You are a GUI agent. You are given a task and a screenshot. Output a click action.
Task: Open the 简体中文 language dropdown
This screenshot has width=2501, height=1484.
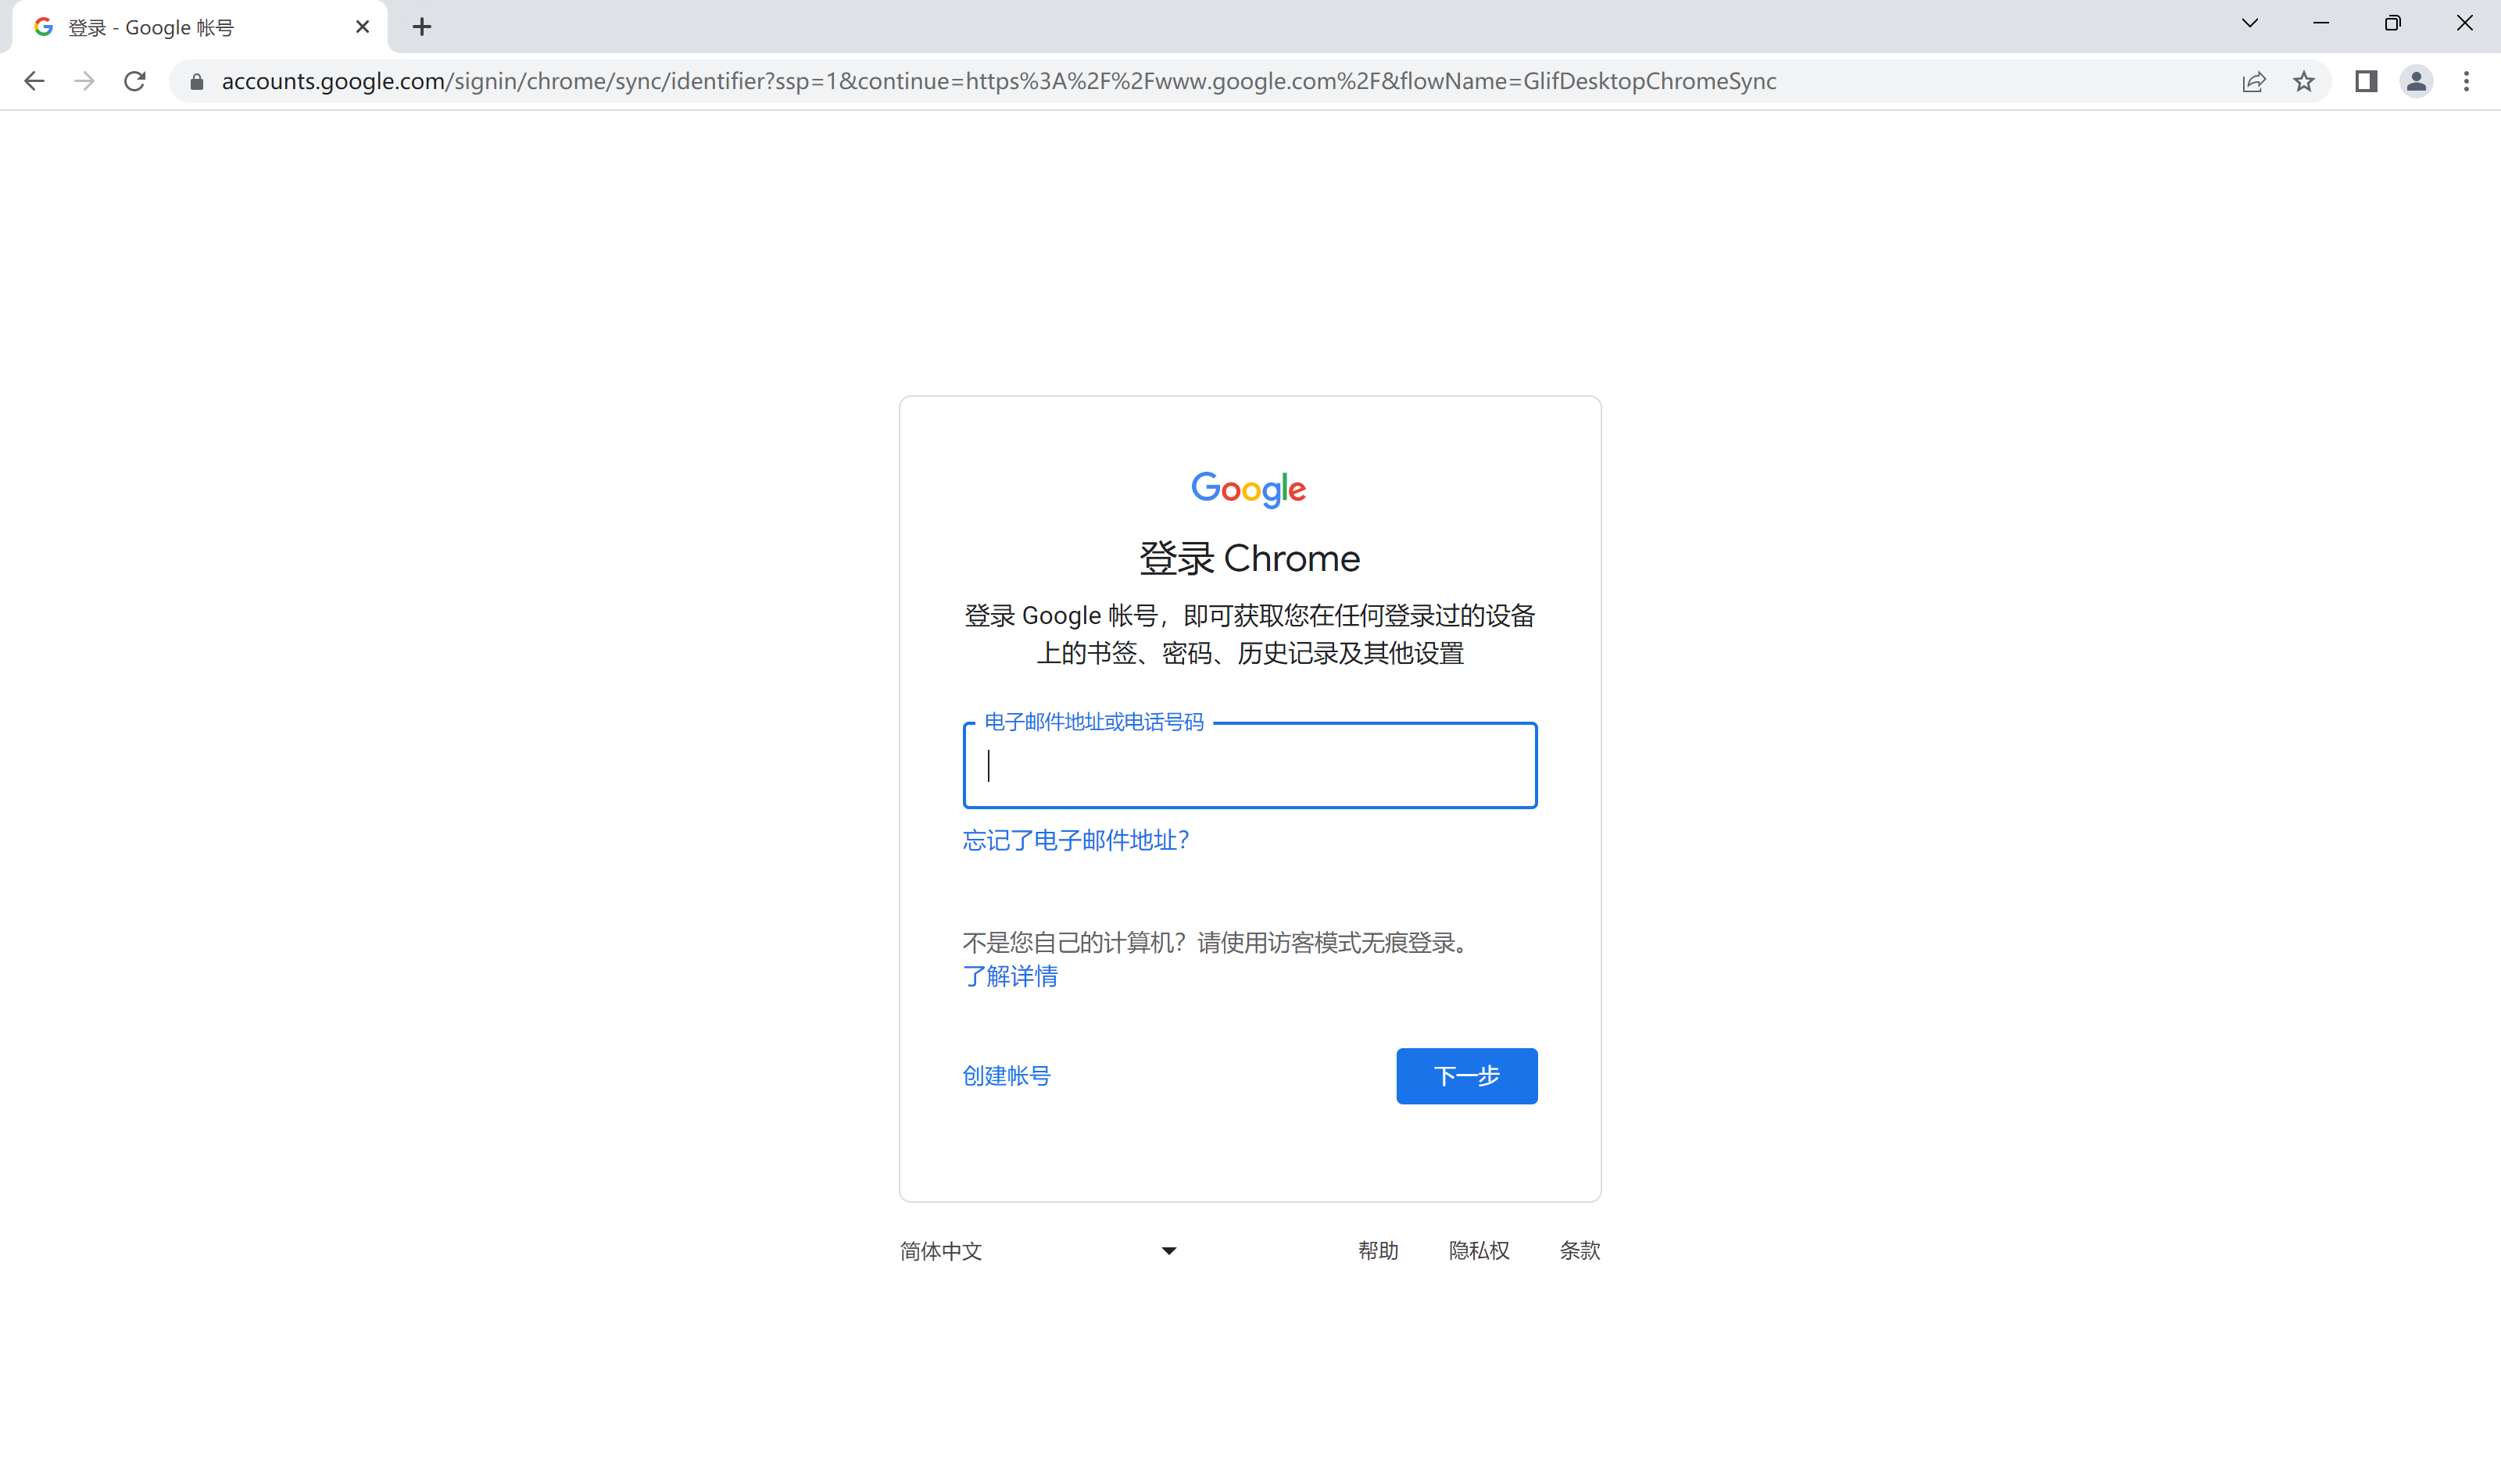(x=1037, y=1250)
